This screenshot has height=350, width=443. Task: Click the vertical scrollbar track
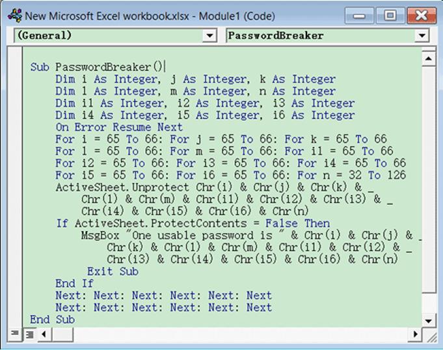coord(427,195)
